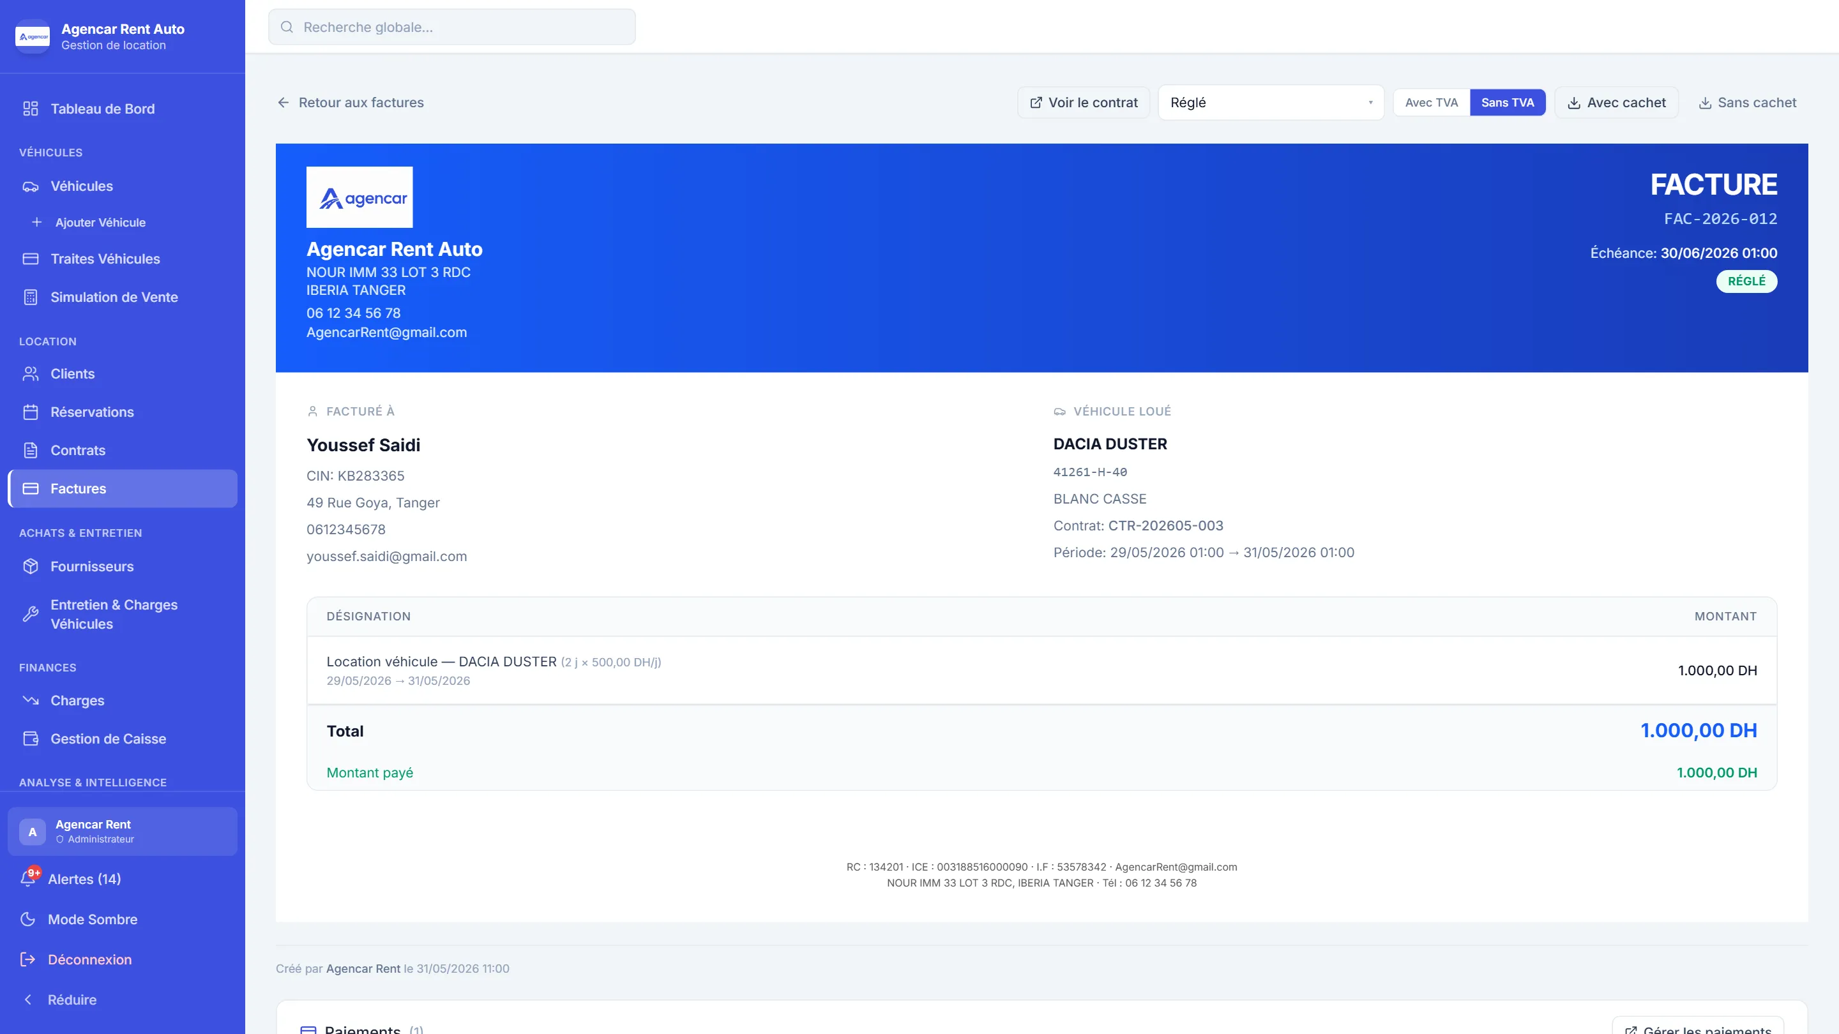Image resolution: width=1839 pixels, height=1034 pixels.
Task: Click the card icon beside Traites Véhicules
Action: click(30, 259)
